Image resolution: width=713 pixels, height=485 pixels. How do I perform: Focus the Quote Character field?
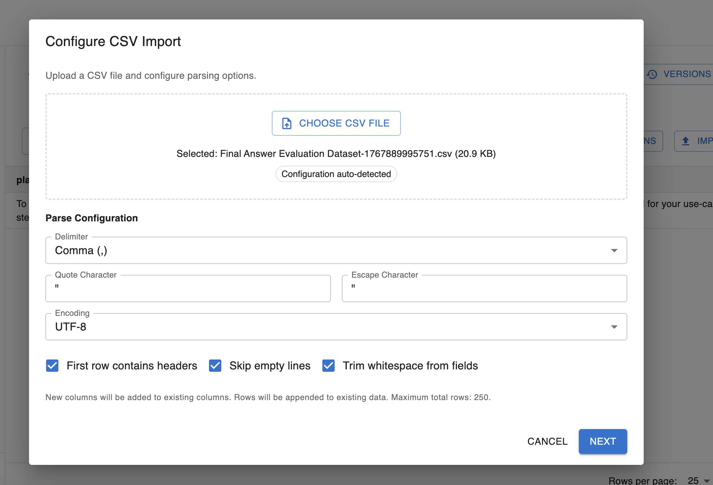click(x=188, y=289)
